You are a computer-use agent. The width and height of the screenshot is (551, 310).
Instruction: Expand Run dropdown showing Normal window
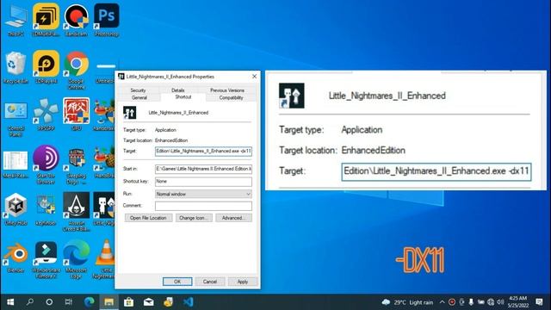203,194
